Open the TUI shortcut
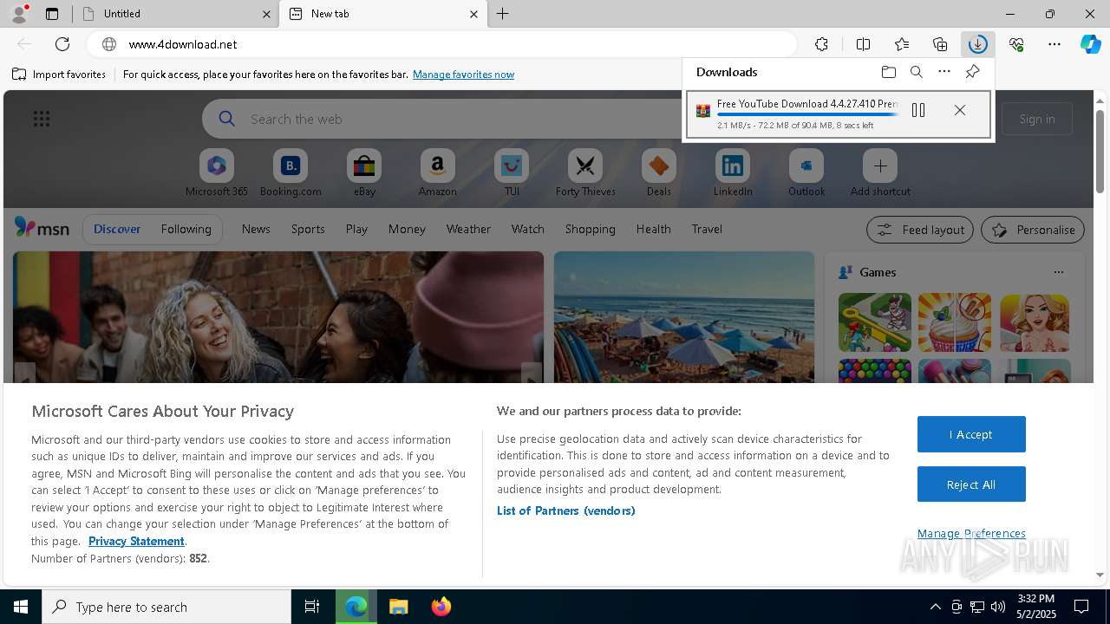The image size is (1110, 624). coord(512,172)
